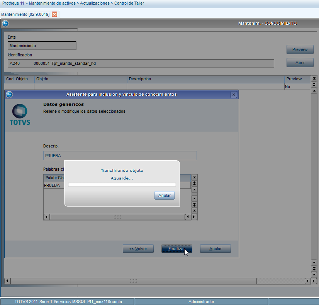This screenshot has height=305, width=319.
Task: Click the Cod. Objeto column header
Action: [x=19, y=79]
